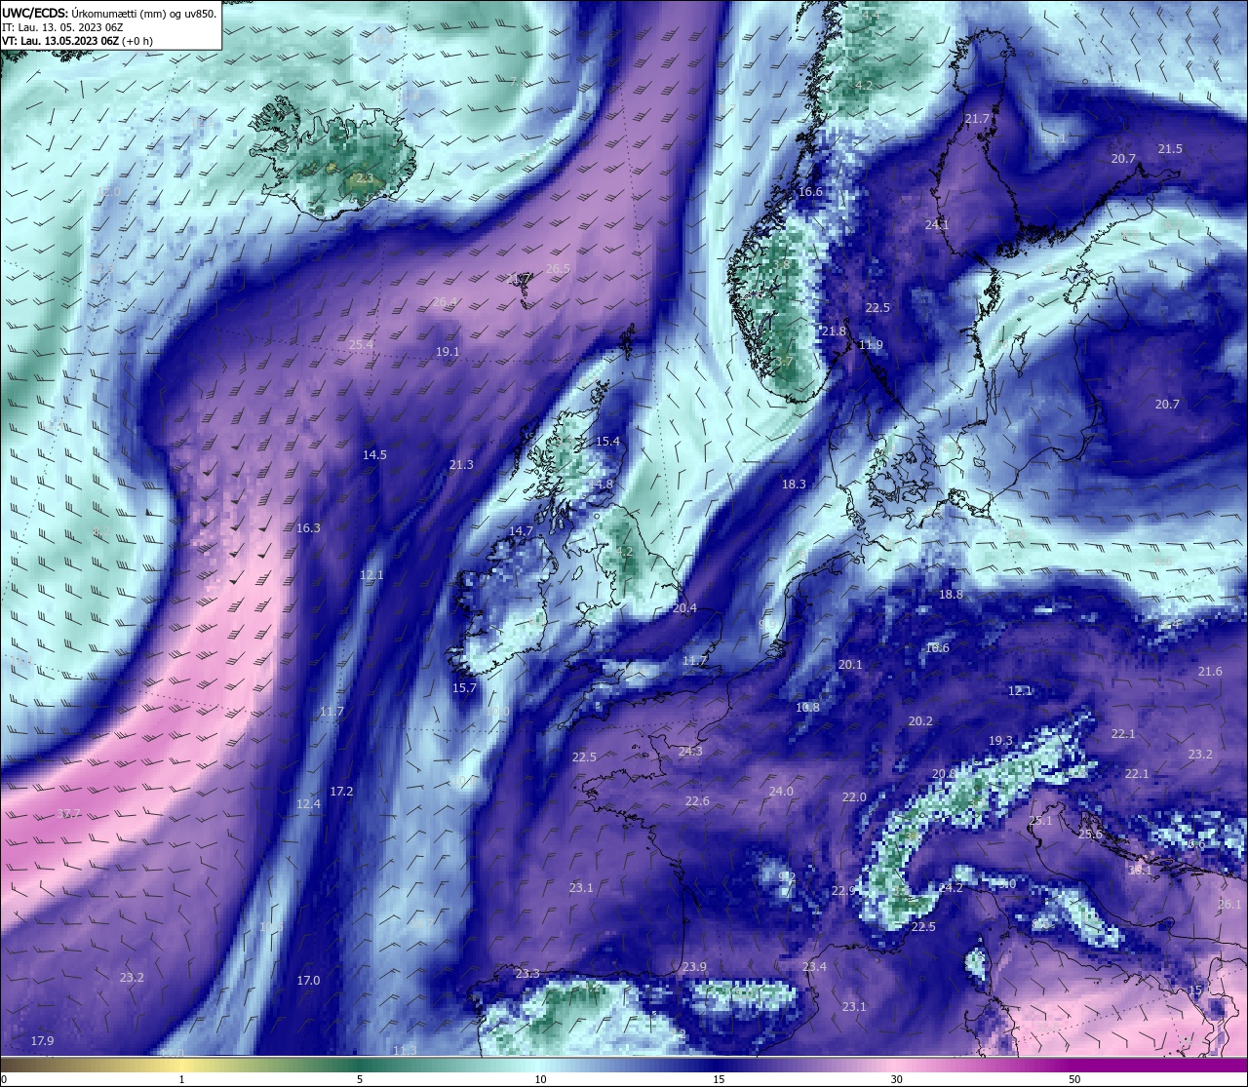
Task: Click the map value 21.7 over northern Sweden
Action: click(x=977, y=119)
